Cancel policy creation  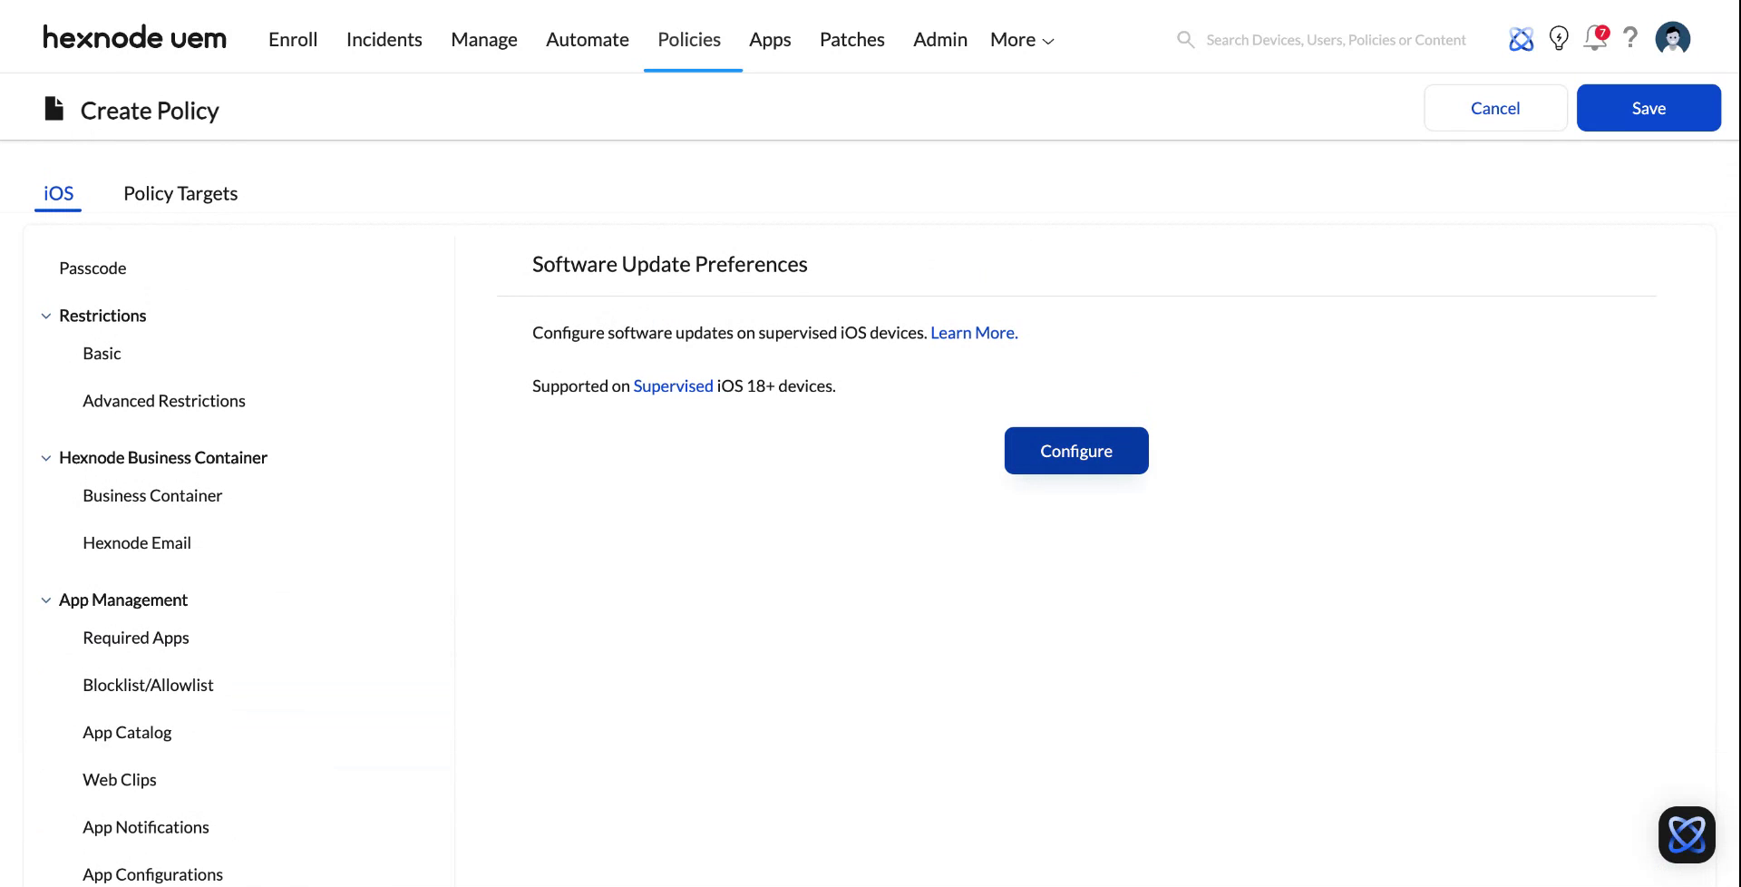[x=1494, y=107]
